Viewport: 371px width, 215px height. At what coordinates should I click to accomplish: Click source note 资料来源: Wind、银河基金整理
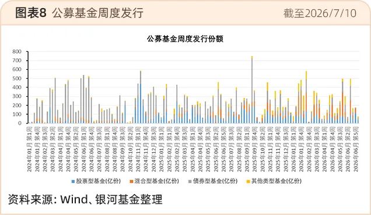(85, 199)
